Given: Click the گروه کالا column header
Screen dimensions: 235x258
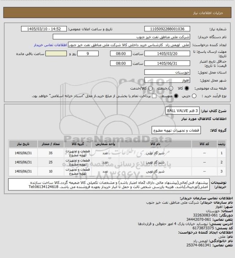Looking at the screenshot, I should pyautogui.click(x=78, y=144).
